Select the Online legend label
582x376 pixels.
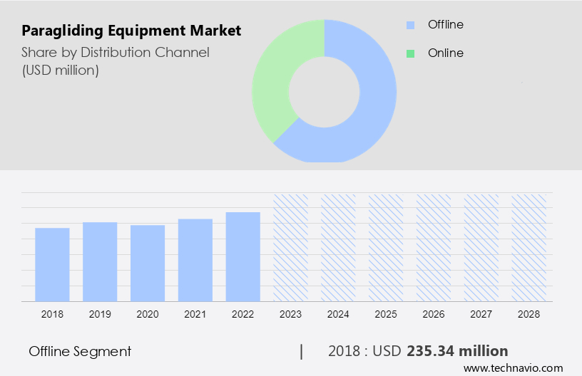(x=445, y=53)
